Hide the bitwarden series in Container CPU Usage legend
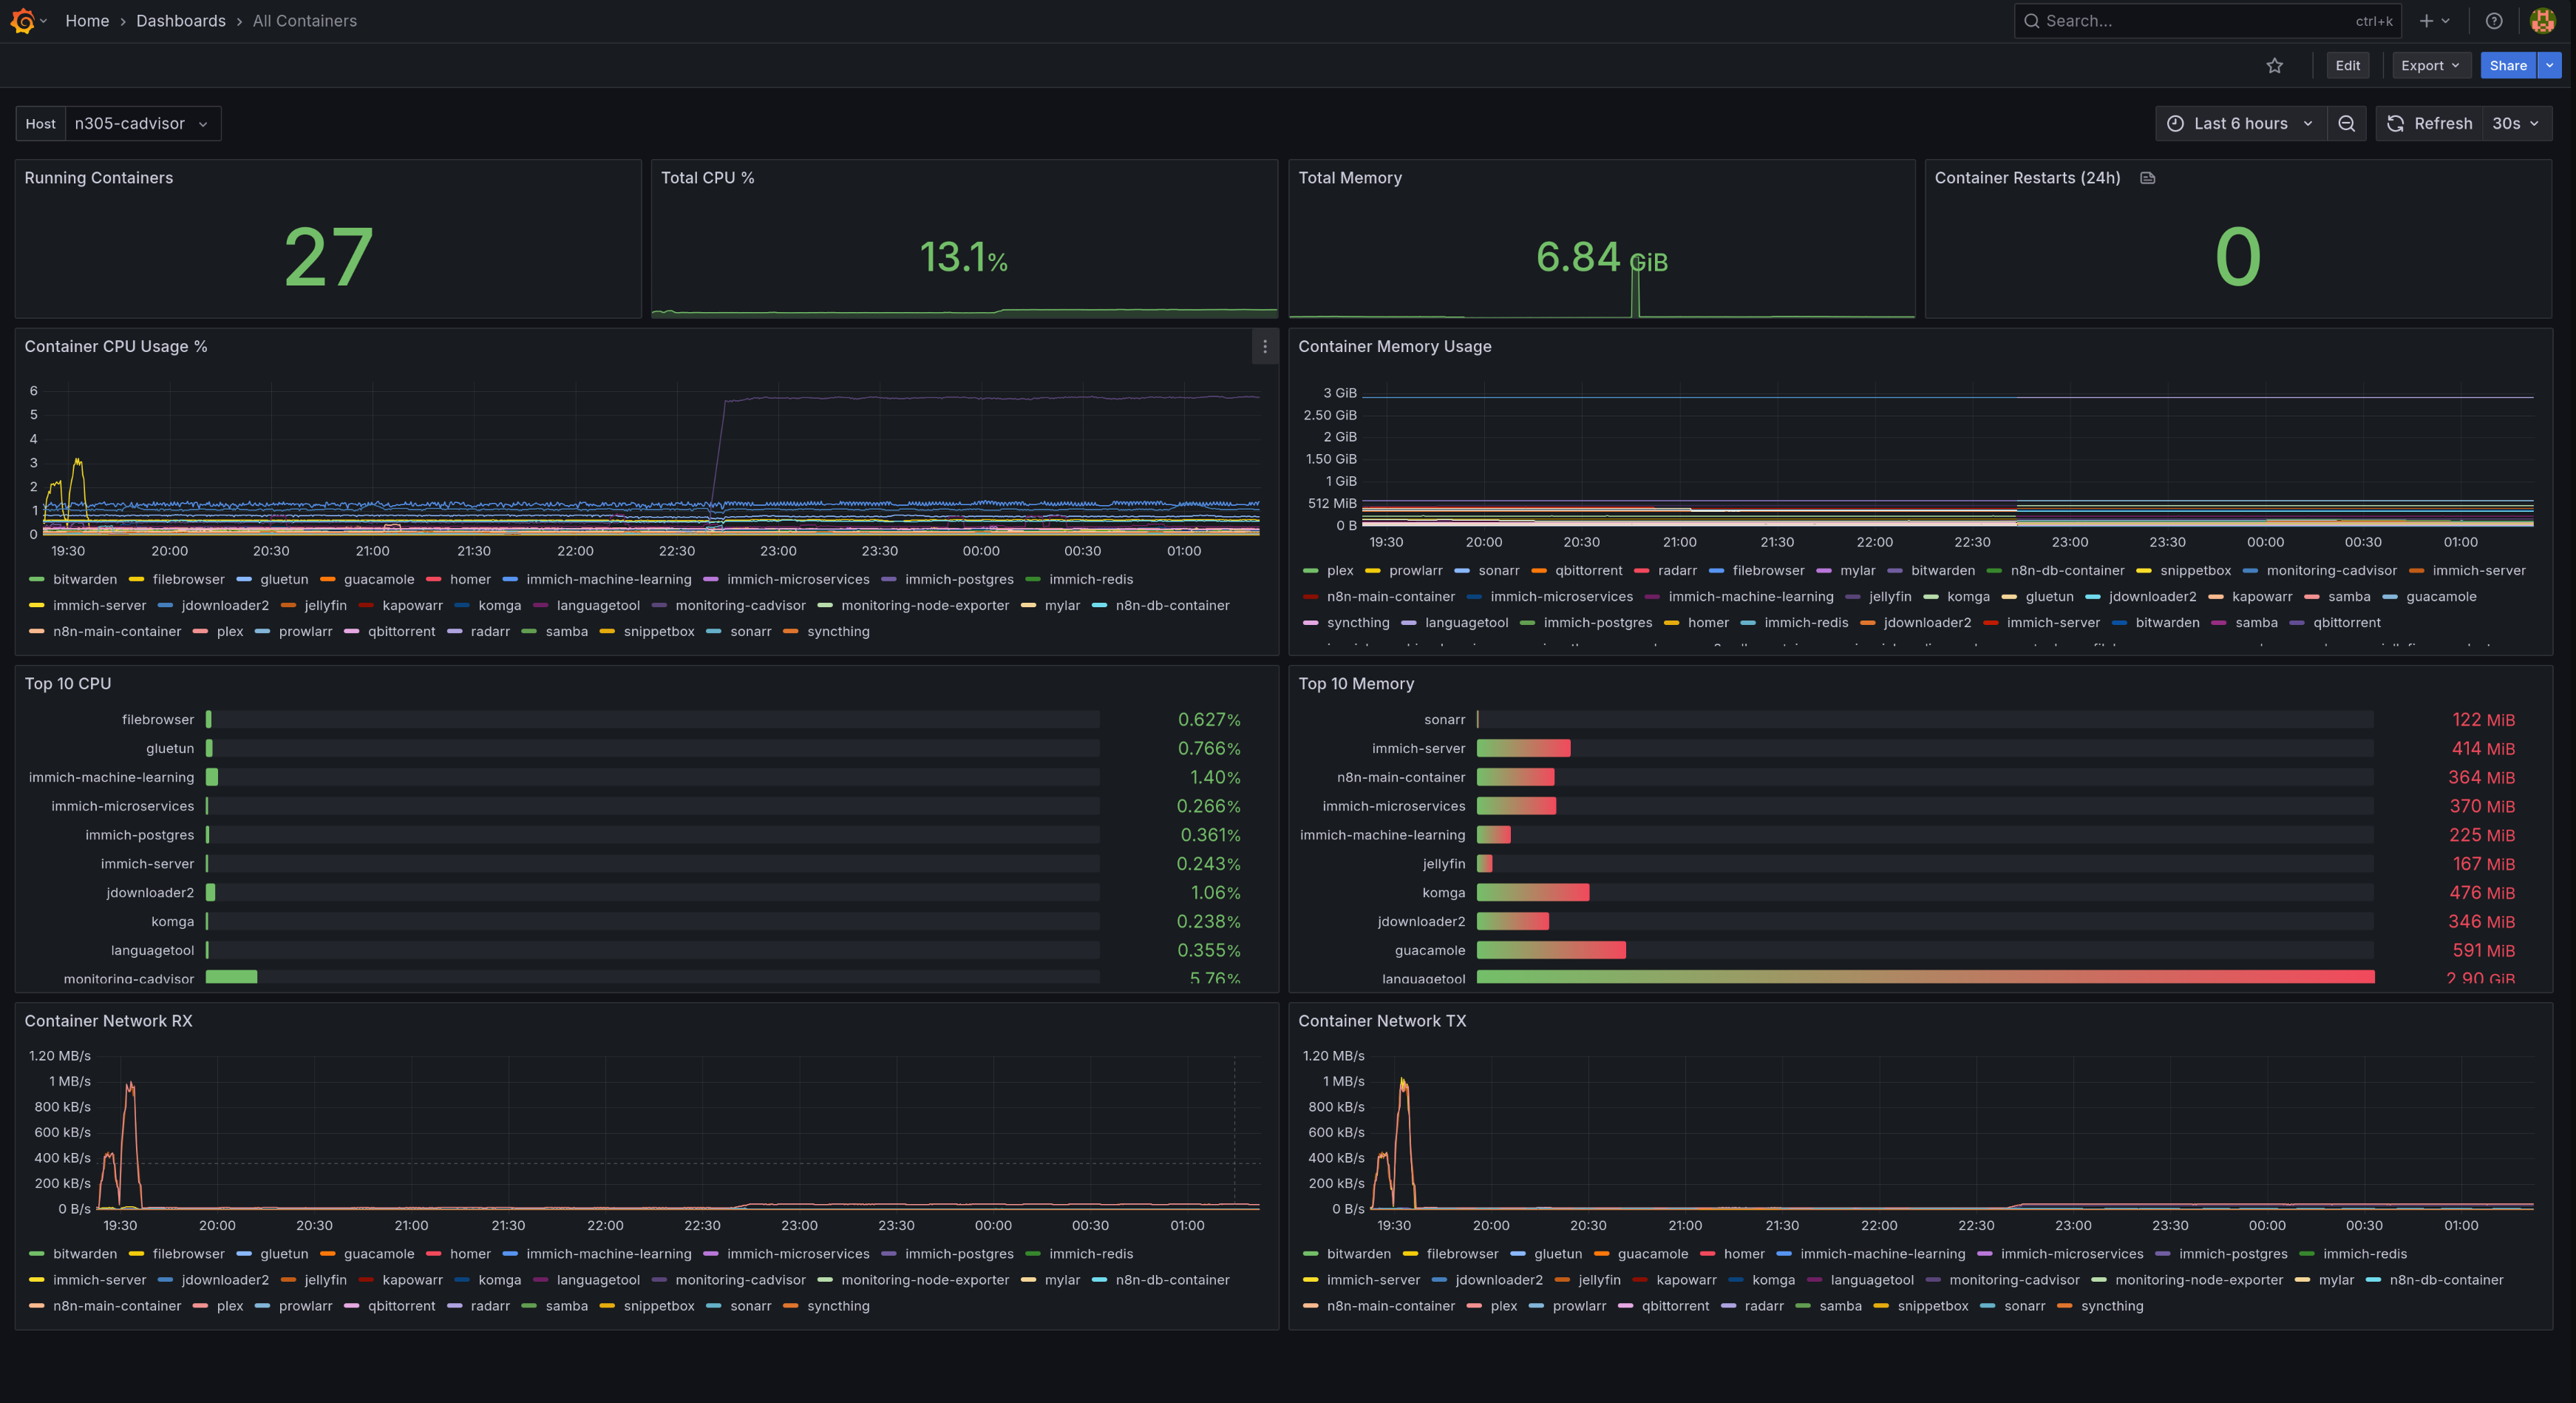The width and height of the screenshot is (2576, 1403). [85, 578]
